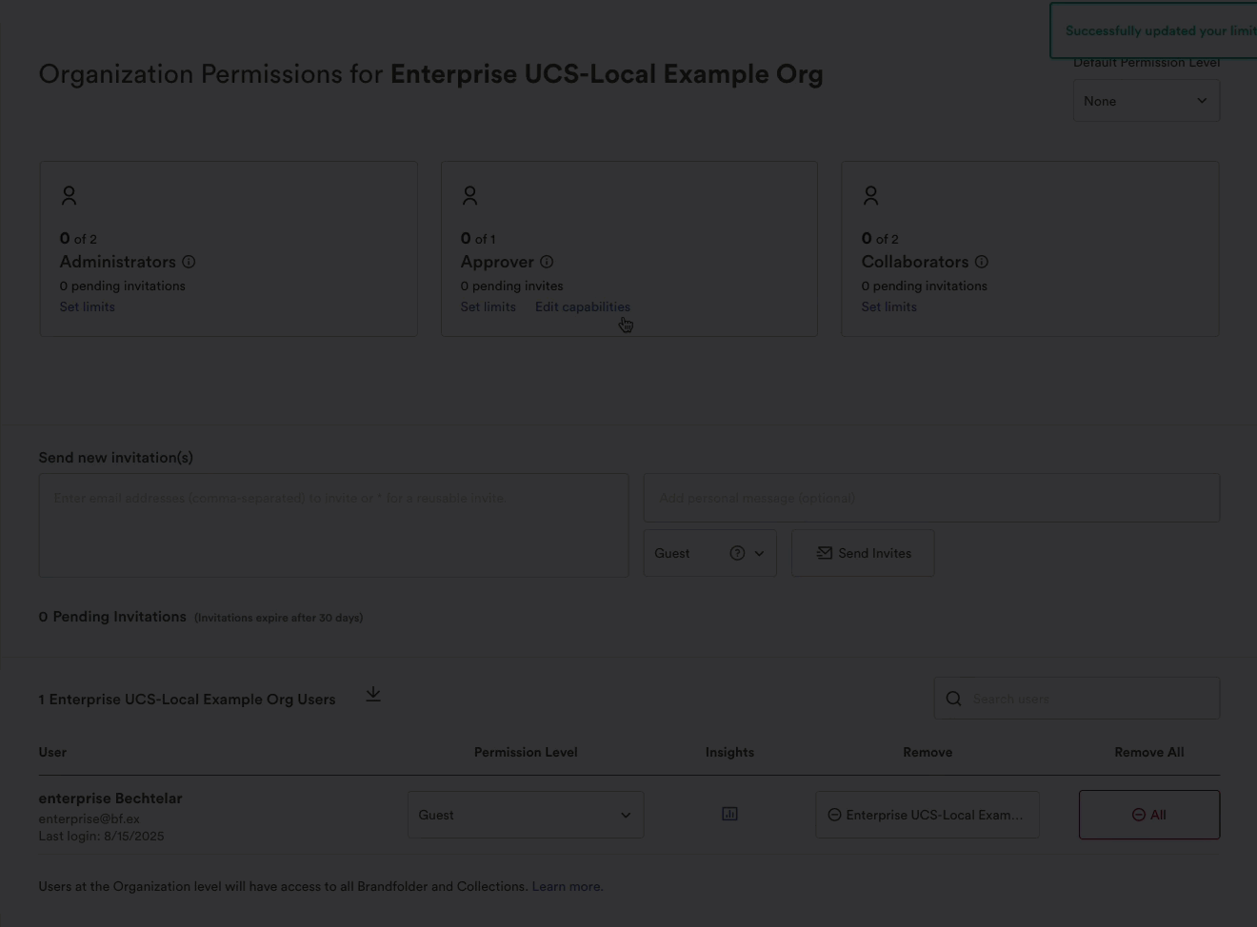
Task: Open Default Permission Level dropdown
Action: click(x=1146, y=101)
